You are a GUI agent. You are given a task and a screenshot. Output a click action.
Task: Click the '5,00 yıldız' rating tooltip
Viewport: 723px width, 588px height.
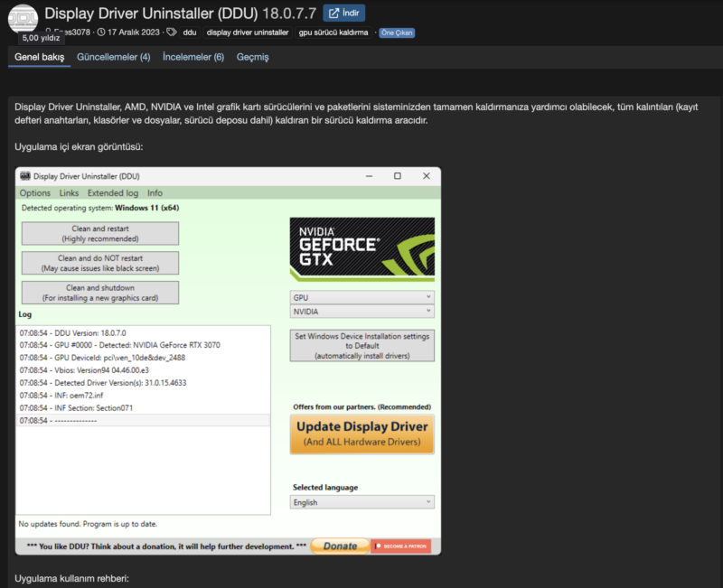click(x=41, y=38)
